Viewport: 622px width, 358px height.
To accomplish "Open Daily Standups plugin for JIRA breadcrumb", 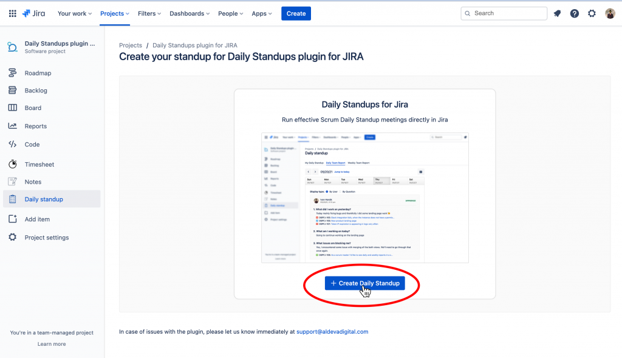I will [195, 45].
